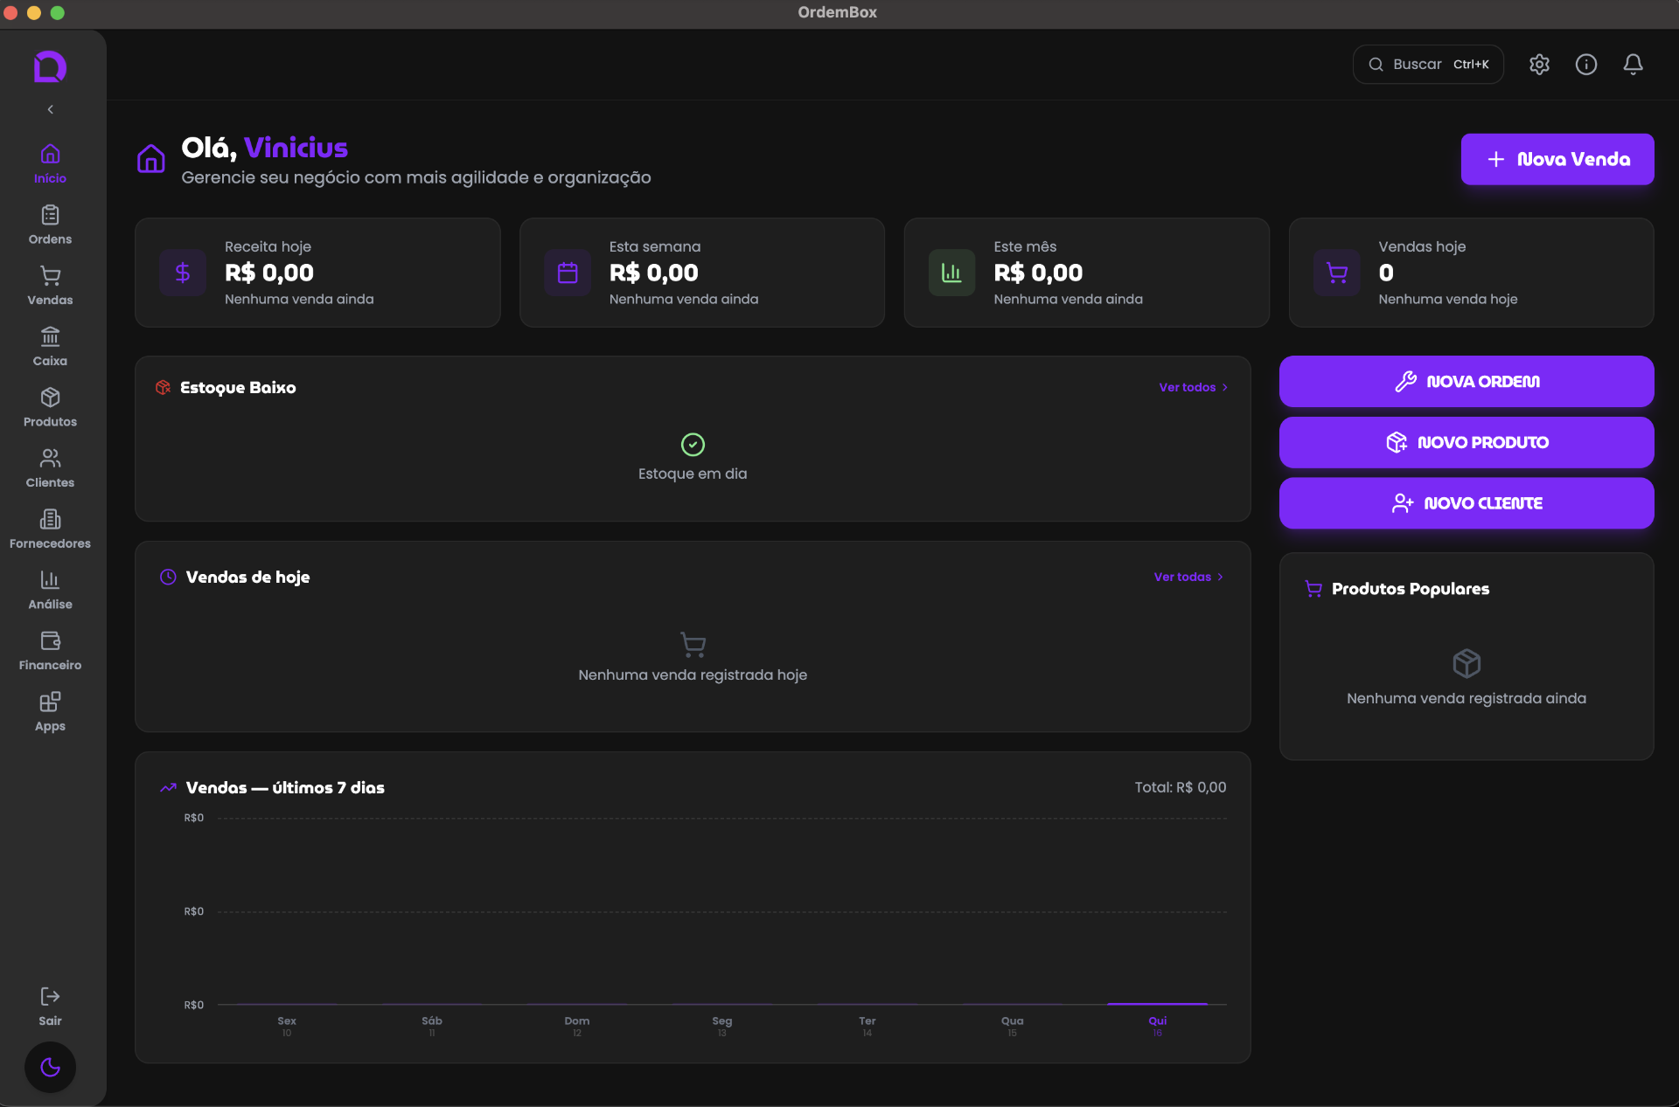This screenshot has height=1107, width=1679.
Task: Go to Vendas in sidebar
Action: pos(50,287)
